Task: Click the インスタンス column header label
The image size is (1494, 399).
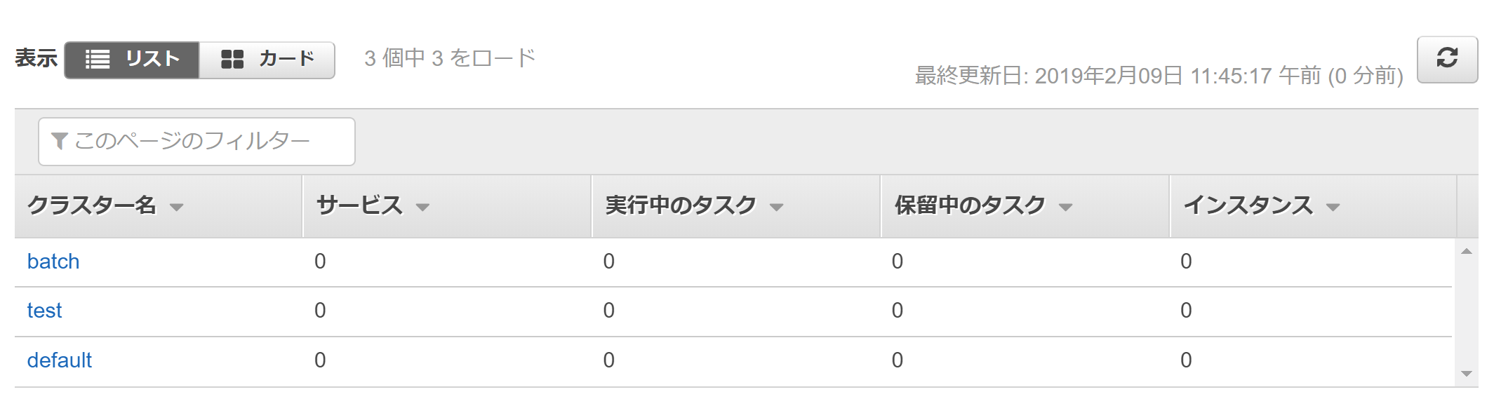Action: (1248, 205)
